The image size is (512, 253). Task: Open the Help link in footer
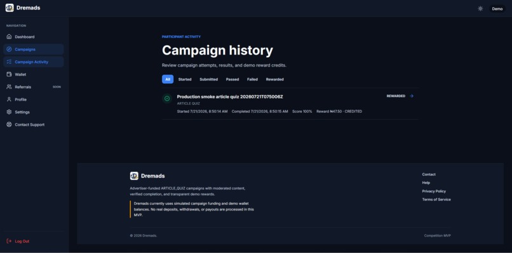(x=426, y=183)
